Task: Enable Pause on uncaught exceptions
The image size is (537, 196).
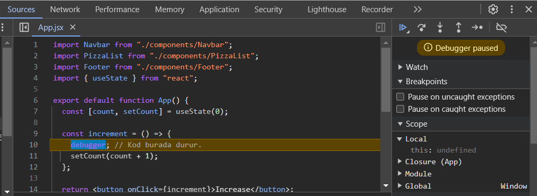Action: (400, 97)
